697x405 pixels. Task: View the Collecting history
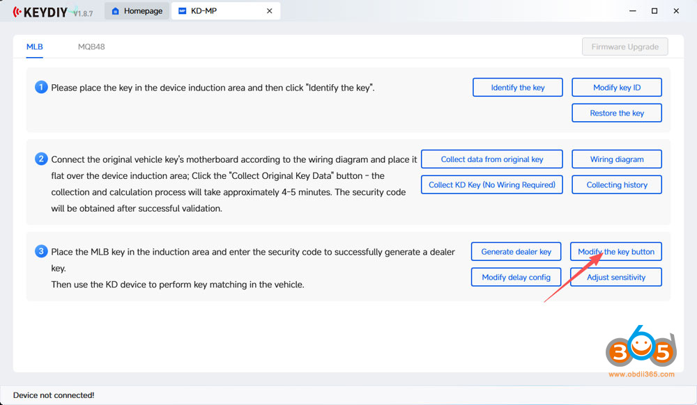[x=616, y=185]
